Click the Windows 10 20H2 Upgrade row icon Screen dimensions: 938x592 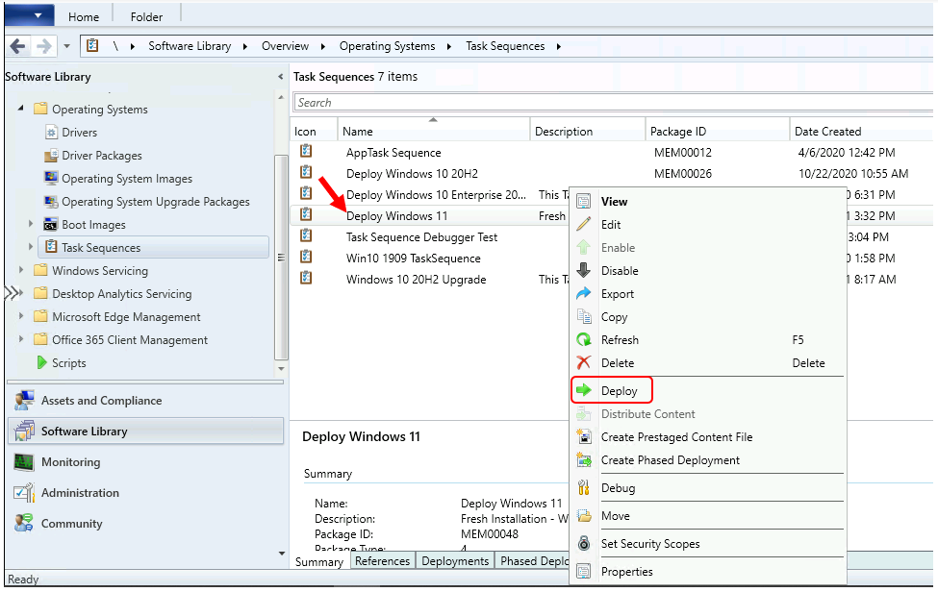pyautogui.click(x=306, y=278)
